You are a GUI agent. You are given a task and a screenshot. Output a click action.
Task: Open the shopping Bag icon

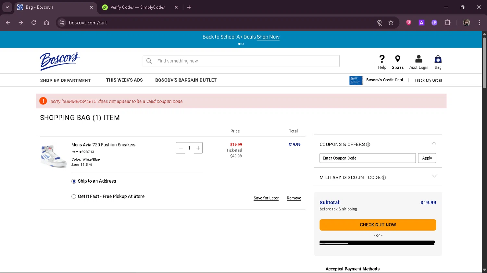click(438, 59)
